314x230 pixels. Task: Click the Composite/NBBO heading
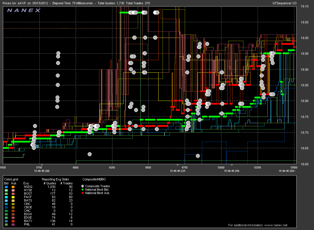tap(94, 179)
